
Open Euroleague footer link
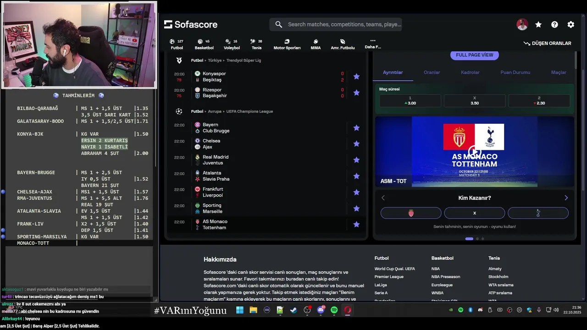tap(442, 285)
